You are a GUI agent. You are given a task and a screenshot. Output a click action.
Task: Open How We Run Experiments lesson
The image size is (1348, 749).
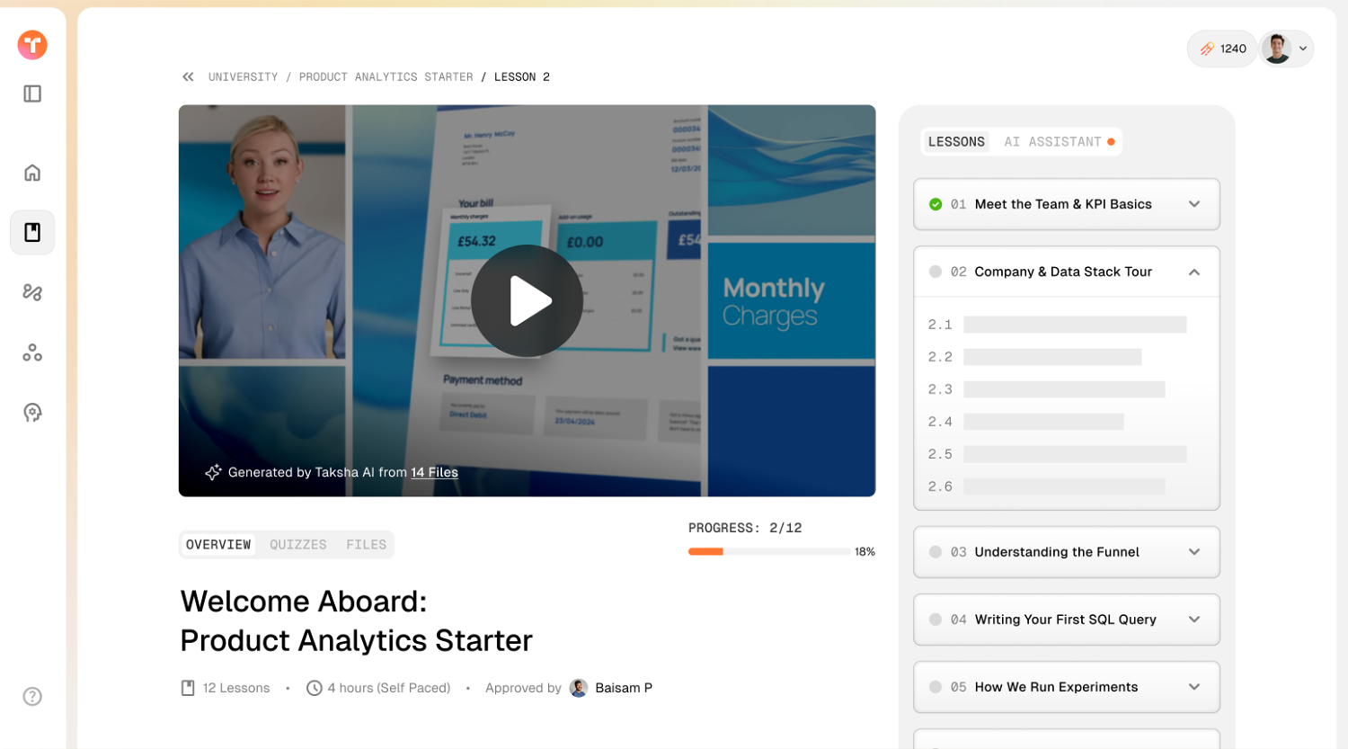coord(1056,687)
